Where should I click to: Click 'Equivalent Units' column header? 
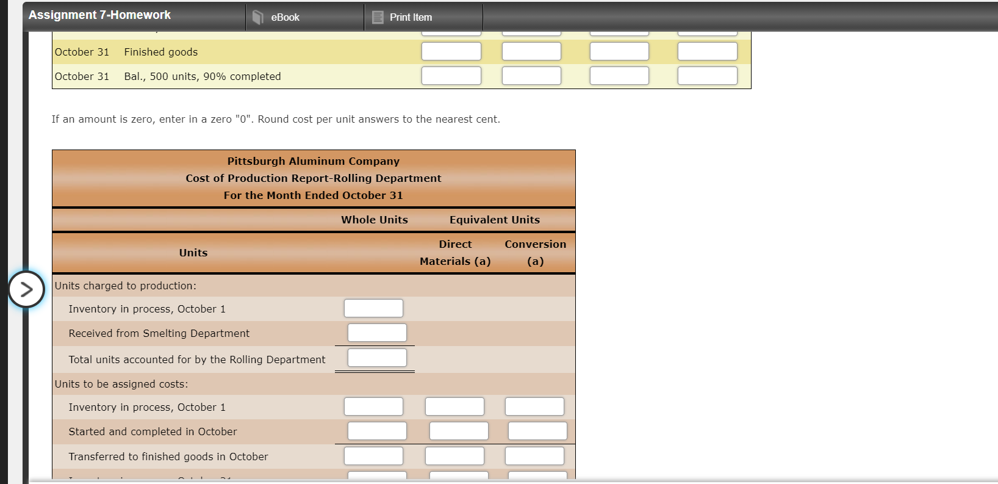pos(495,220)
